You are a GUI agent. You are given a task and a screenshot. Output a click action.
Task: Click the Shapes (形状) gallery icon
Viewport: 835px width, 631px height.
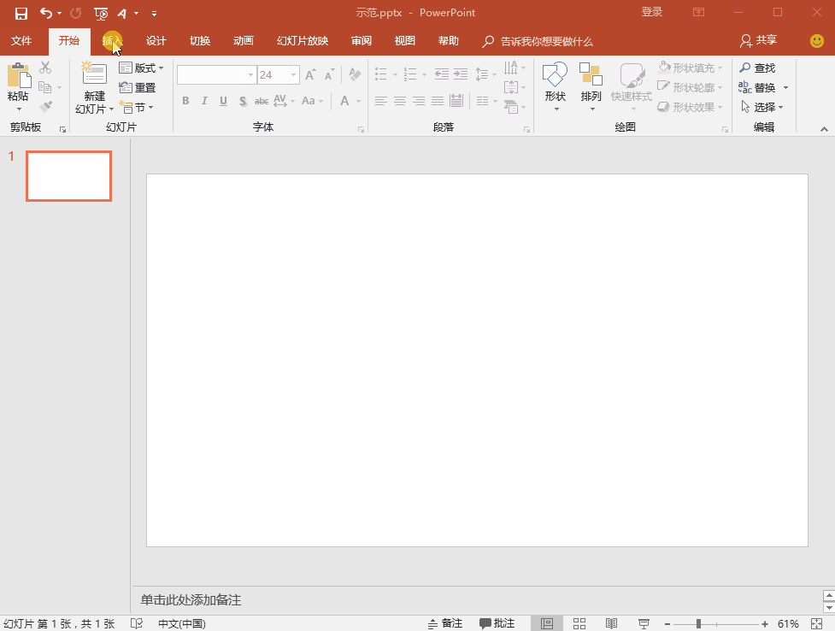(556, 76)
